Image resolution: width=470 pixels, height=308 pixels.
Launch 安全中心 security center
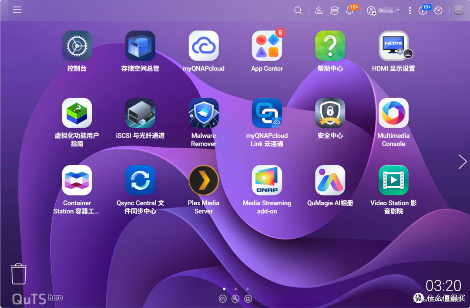pyautogui.click(x=330, y=113)
